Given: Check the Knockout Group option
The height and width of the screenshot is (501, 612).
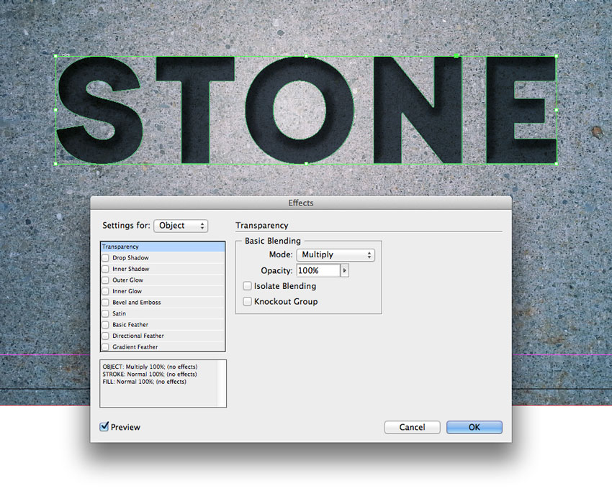Looking at the screenshot, I should click(248, 301).
